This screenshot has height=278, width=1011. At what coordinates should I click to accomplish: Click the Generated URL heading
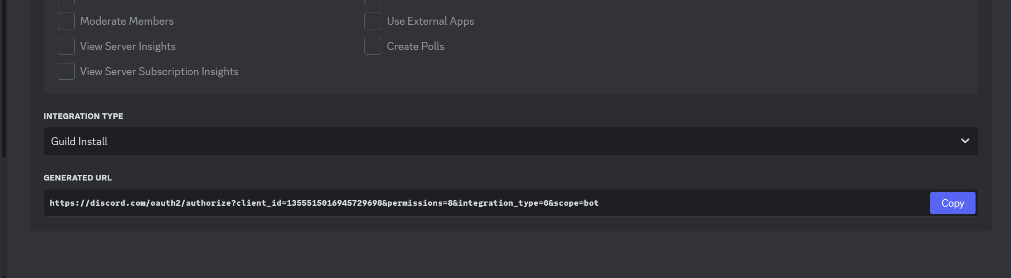(78, 178)
